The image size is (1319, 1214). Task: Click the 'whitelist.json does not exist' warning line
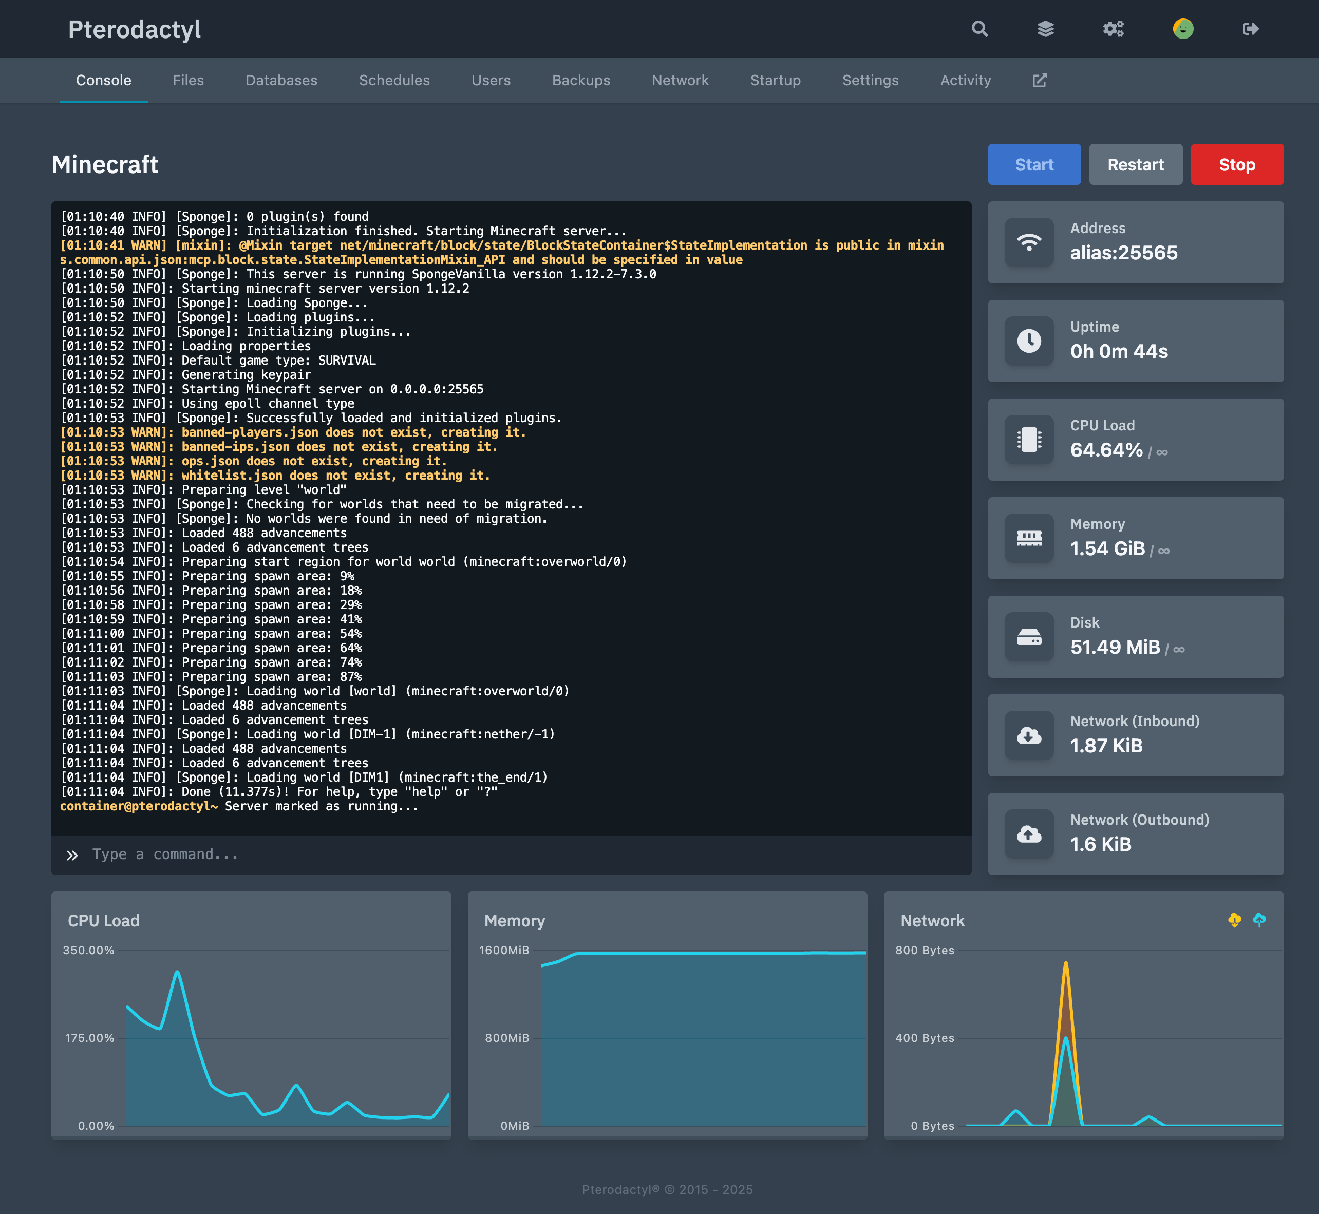[x=275, y=475]
